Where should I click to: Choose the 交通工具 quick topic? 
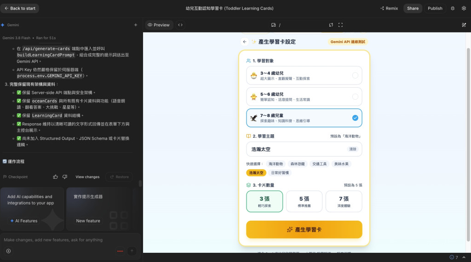coord(319,164)
